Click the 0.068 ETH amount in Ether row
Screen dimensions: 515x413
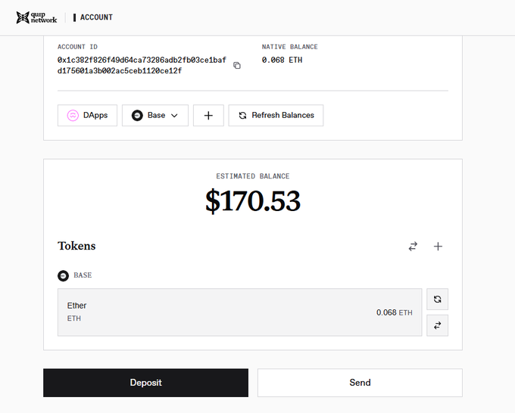pos(394,312)
